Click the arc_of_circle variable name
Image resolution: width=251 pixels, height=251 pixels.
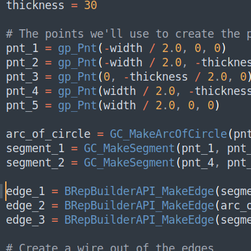48,134
